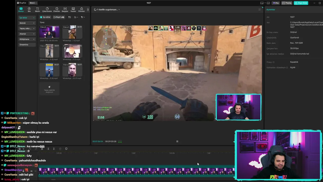Click the Yapay zekâ ile oluşturun tile
Viewport: 323px width, 182px height.
tap(49, 89)
